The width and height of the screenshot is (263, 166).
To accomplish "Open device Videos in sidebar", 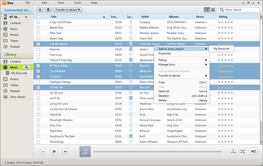I will point(14,41).
